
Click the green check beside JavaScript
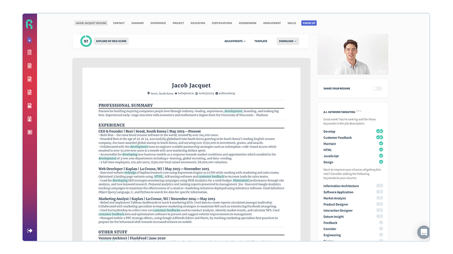click(381, 156)
